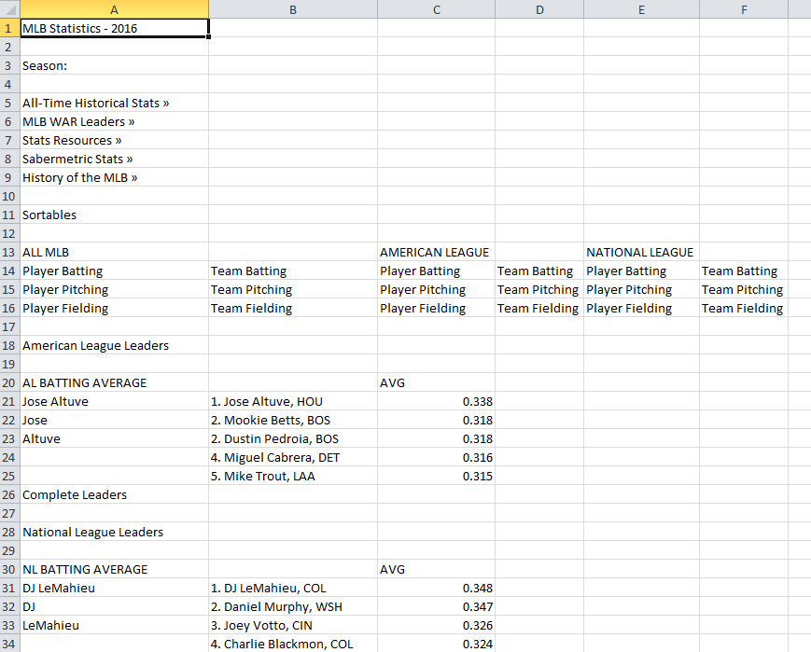811x652 pixels.
Task: Click 'Player Batting' in column C
Action: pos(436,271)
